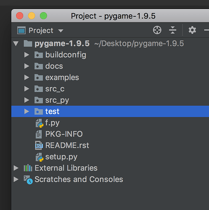Select the src_py folder

click(x=57, y=100)
